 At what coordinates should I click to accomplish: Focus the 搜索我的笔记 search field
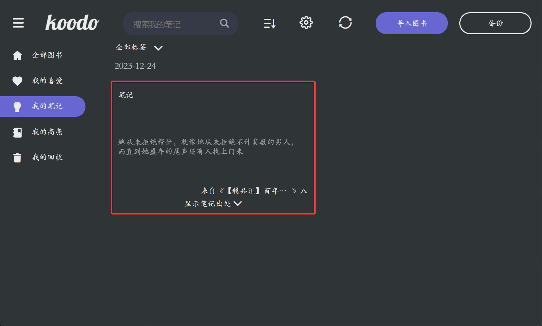[x=181, y=24]
